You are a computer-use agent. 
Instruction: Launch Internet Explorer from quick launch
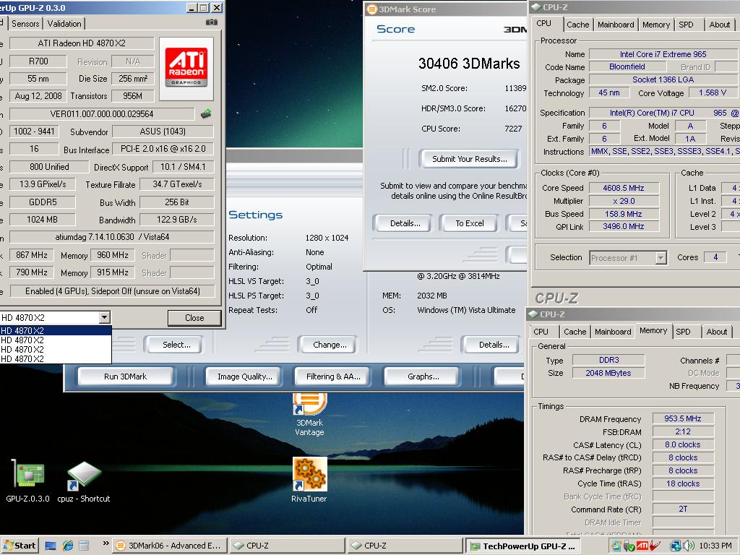click(68, 546)
